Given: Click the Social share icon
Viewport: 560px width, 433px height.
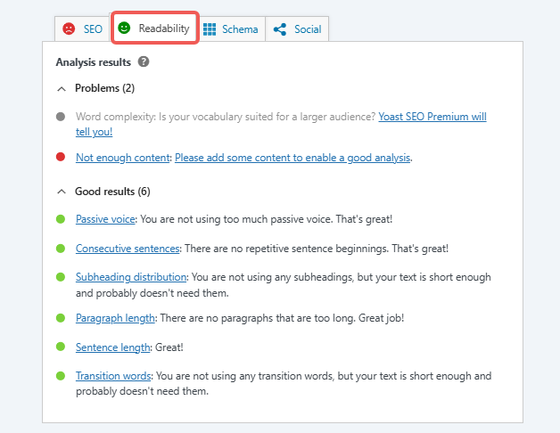Looking at the screenshot, I should tap(280, 29).
